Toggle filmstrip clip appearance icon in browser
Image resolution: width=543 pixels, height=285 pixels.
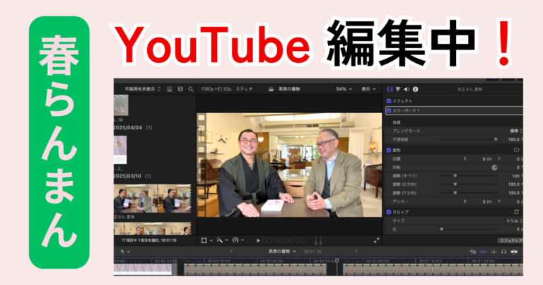pos(180,89)
